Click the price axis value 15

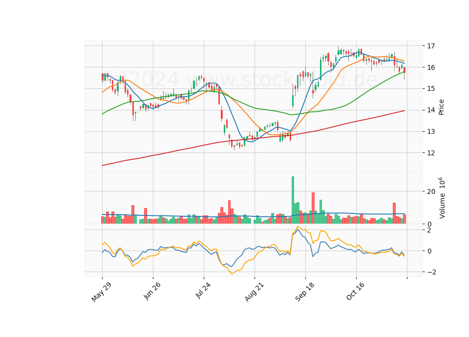pyautogui.click(x=431, y=89)
